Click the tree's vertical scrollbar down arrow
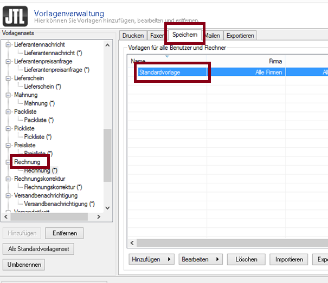This screenshot has width=328, height=283. [107, 207]
